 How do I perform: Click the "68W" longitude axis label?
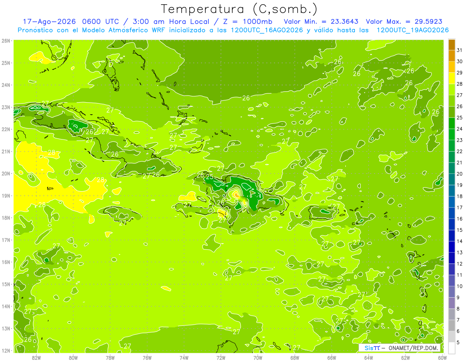pyautogui.click(x=295, y=358)
